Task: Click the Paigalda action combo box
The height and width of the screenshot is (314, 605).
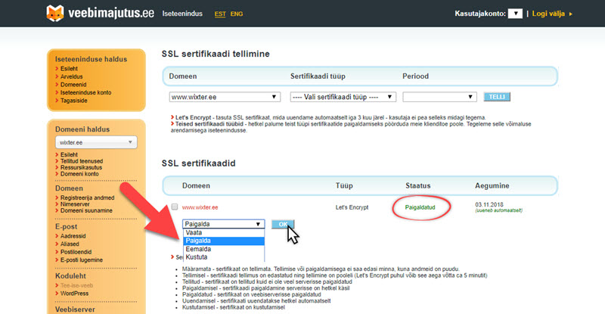Action: click(223, 224)
